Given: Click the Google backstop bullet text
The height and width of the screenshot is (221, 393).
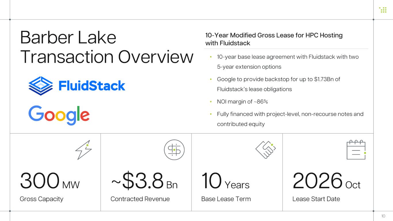Looking at the screenshot, I should click(x=278, y=84).
